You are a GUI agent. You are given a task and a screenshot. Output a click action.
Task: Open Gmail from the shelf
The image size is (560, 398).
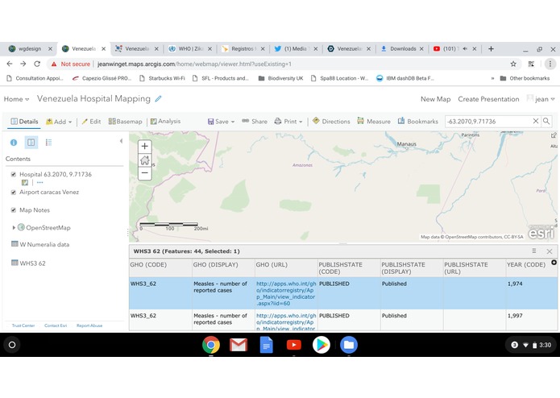point(239,345)
